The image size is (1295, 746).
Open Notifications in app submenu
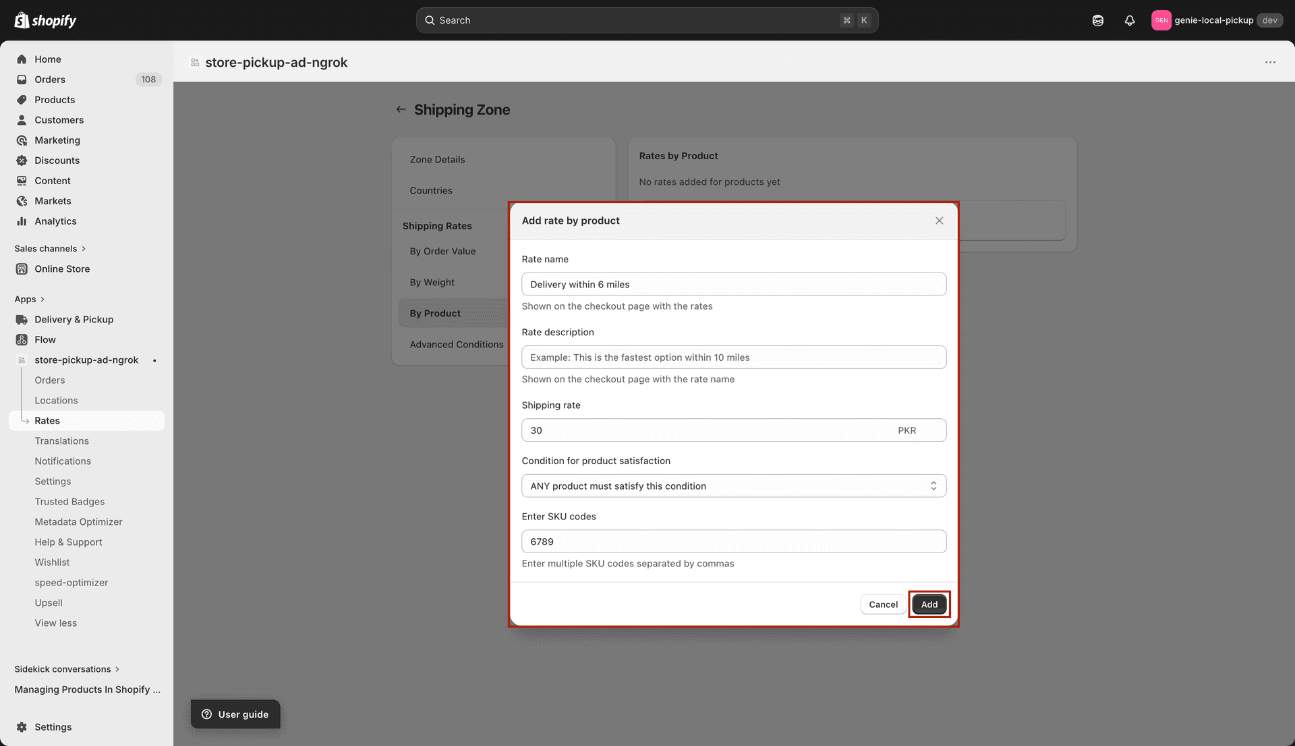[x=63, y=461]
